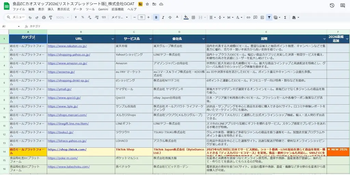Open the 挿入 menu
This screenshot has height=175, width=350.
pyautogui.click(x=51, y=9)
